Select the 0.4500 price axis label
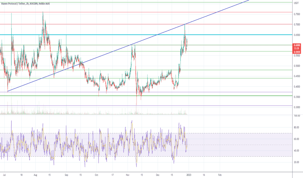This screenshot has height=178, width=303. click(297, 76)
